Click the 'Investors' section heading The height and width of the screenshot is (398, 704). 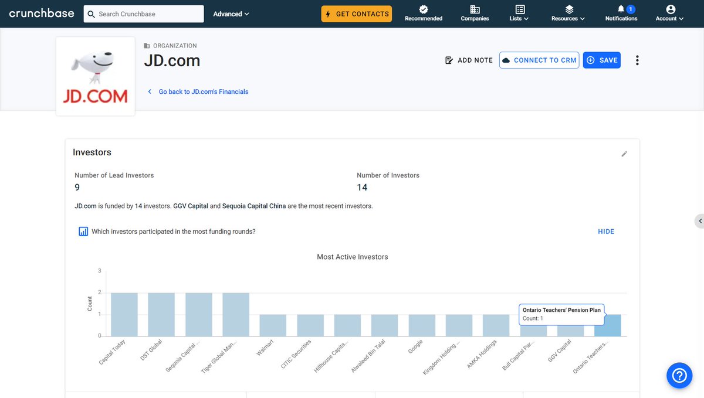point(92,152)
